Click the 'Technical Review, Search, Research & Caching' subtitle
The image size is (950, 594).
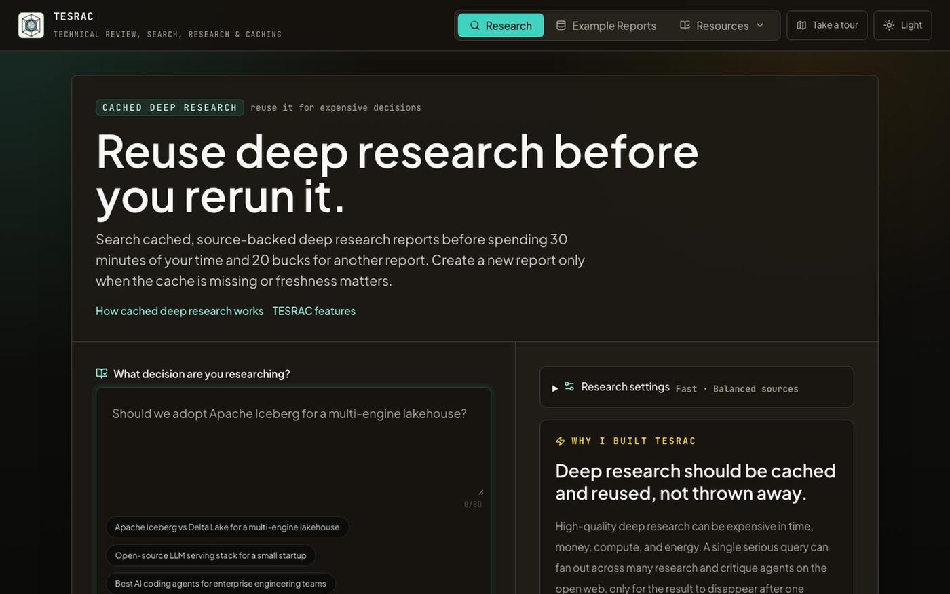(x=168, y=34)
